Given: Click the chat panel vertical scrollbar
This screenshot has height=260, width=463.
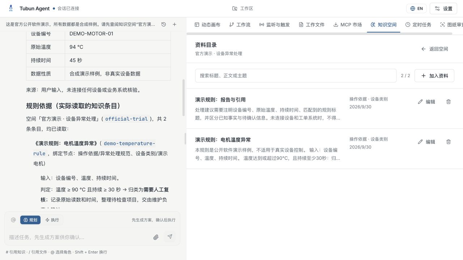Looking at the screenshot, I should pos(184,97).
